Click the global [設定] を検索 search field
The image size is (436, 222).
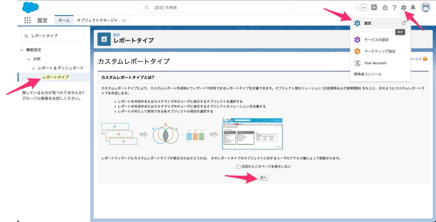pos(216,8)
